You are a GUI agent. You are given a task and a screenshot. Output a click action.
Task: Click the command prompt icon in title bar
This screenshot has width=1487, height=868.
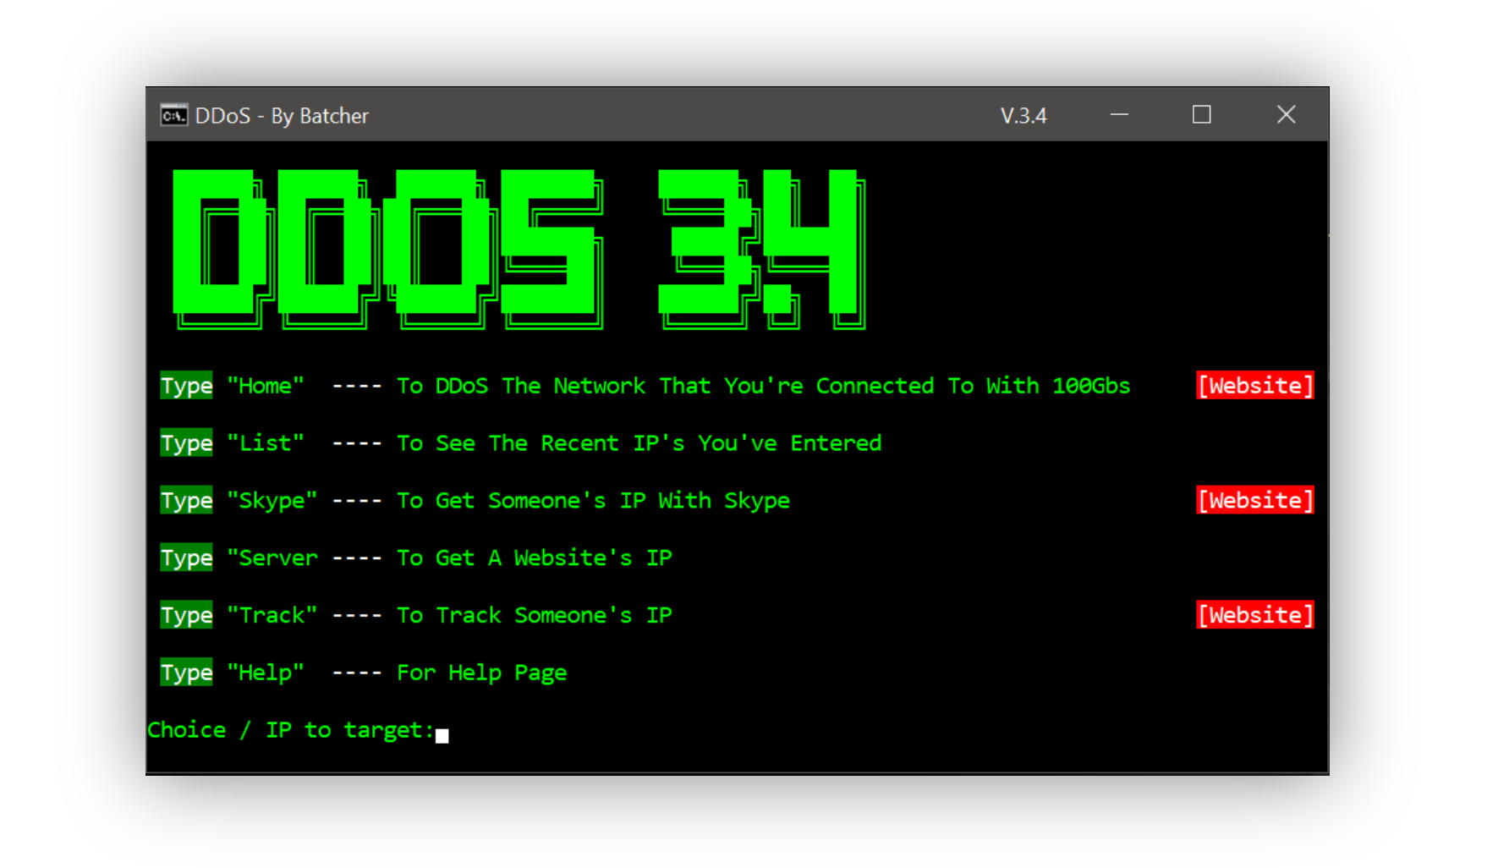click(x=174, y=115)
